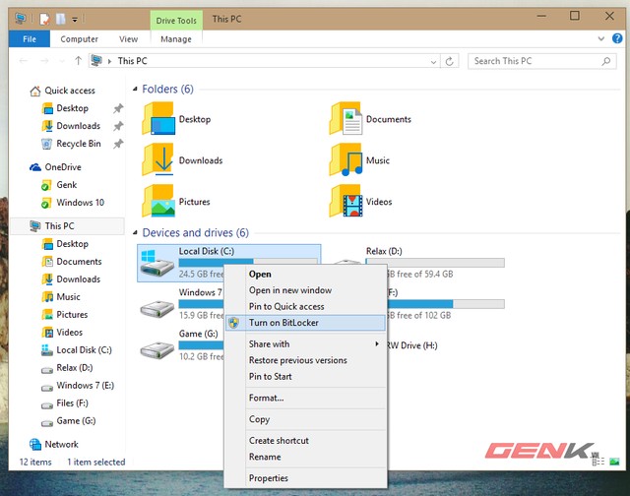Open the Recent locations dropdown arrow

[62, 61]
